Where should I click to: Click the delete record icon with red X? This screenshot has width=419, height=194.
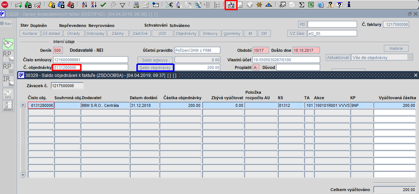point(37,4)
